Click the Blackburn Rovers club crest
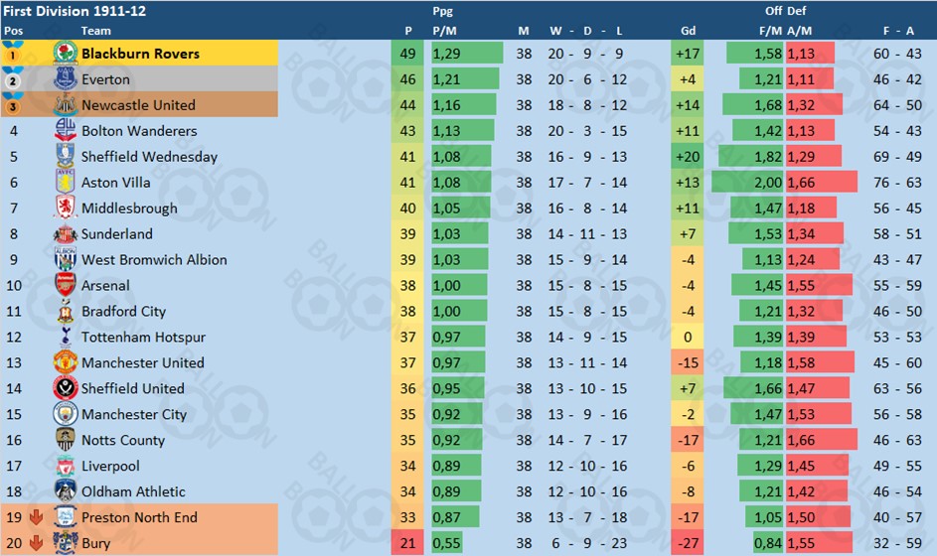The height and width of the screenshot is (556, 937). (66, 54)
